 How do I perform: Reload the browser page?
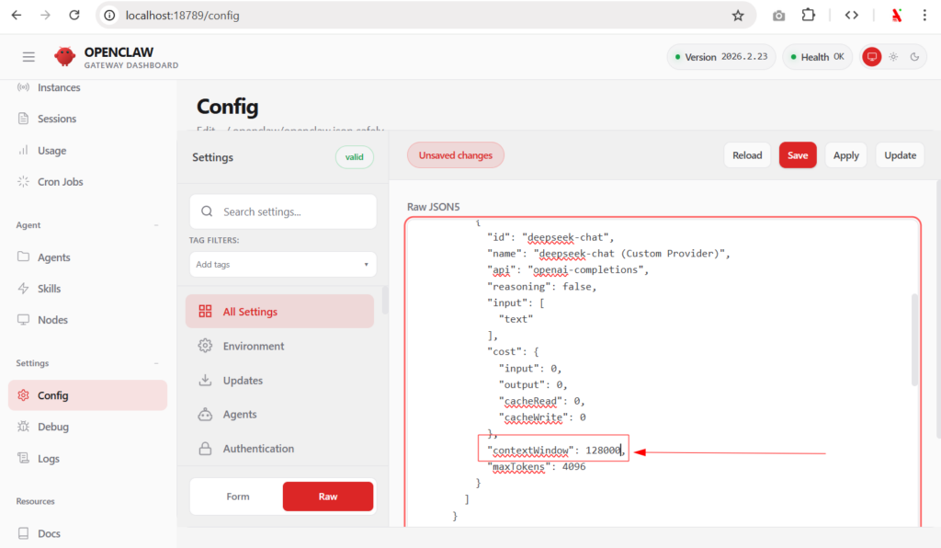click(x=74, y=16)
